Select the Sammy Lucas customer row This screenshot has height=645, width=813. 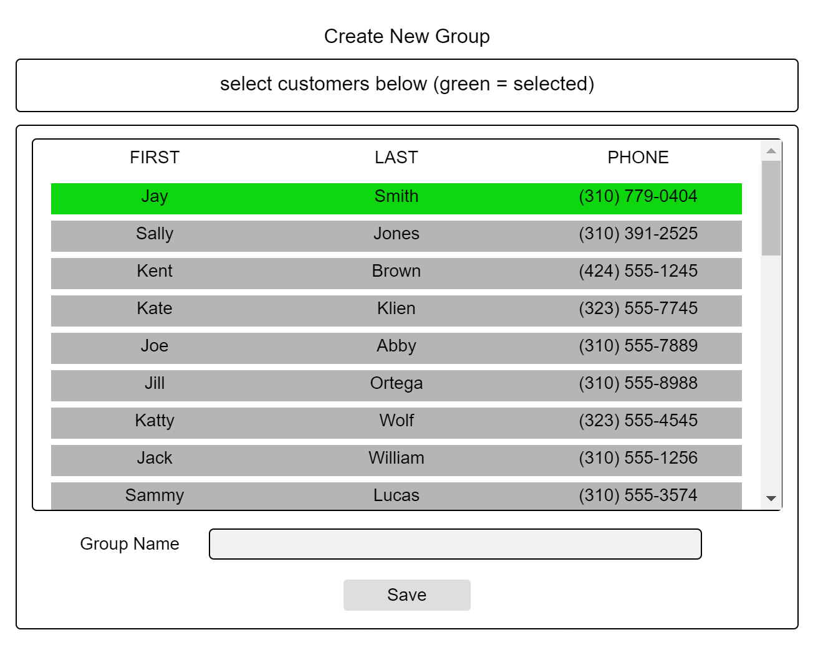(x=396, y=496)
